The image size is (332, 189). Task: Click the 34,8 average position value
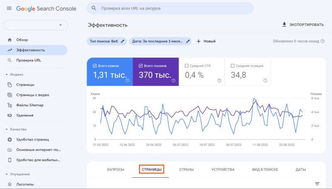pyautogui.click(x=238, y=75)
